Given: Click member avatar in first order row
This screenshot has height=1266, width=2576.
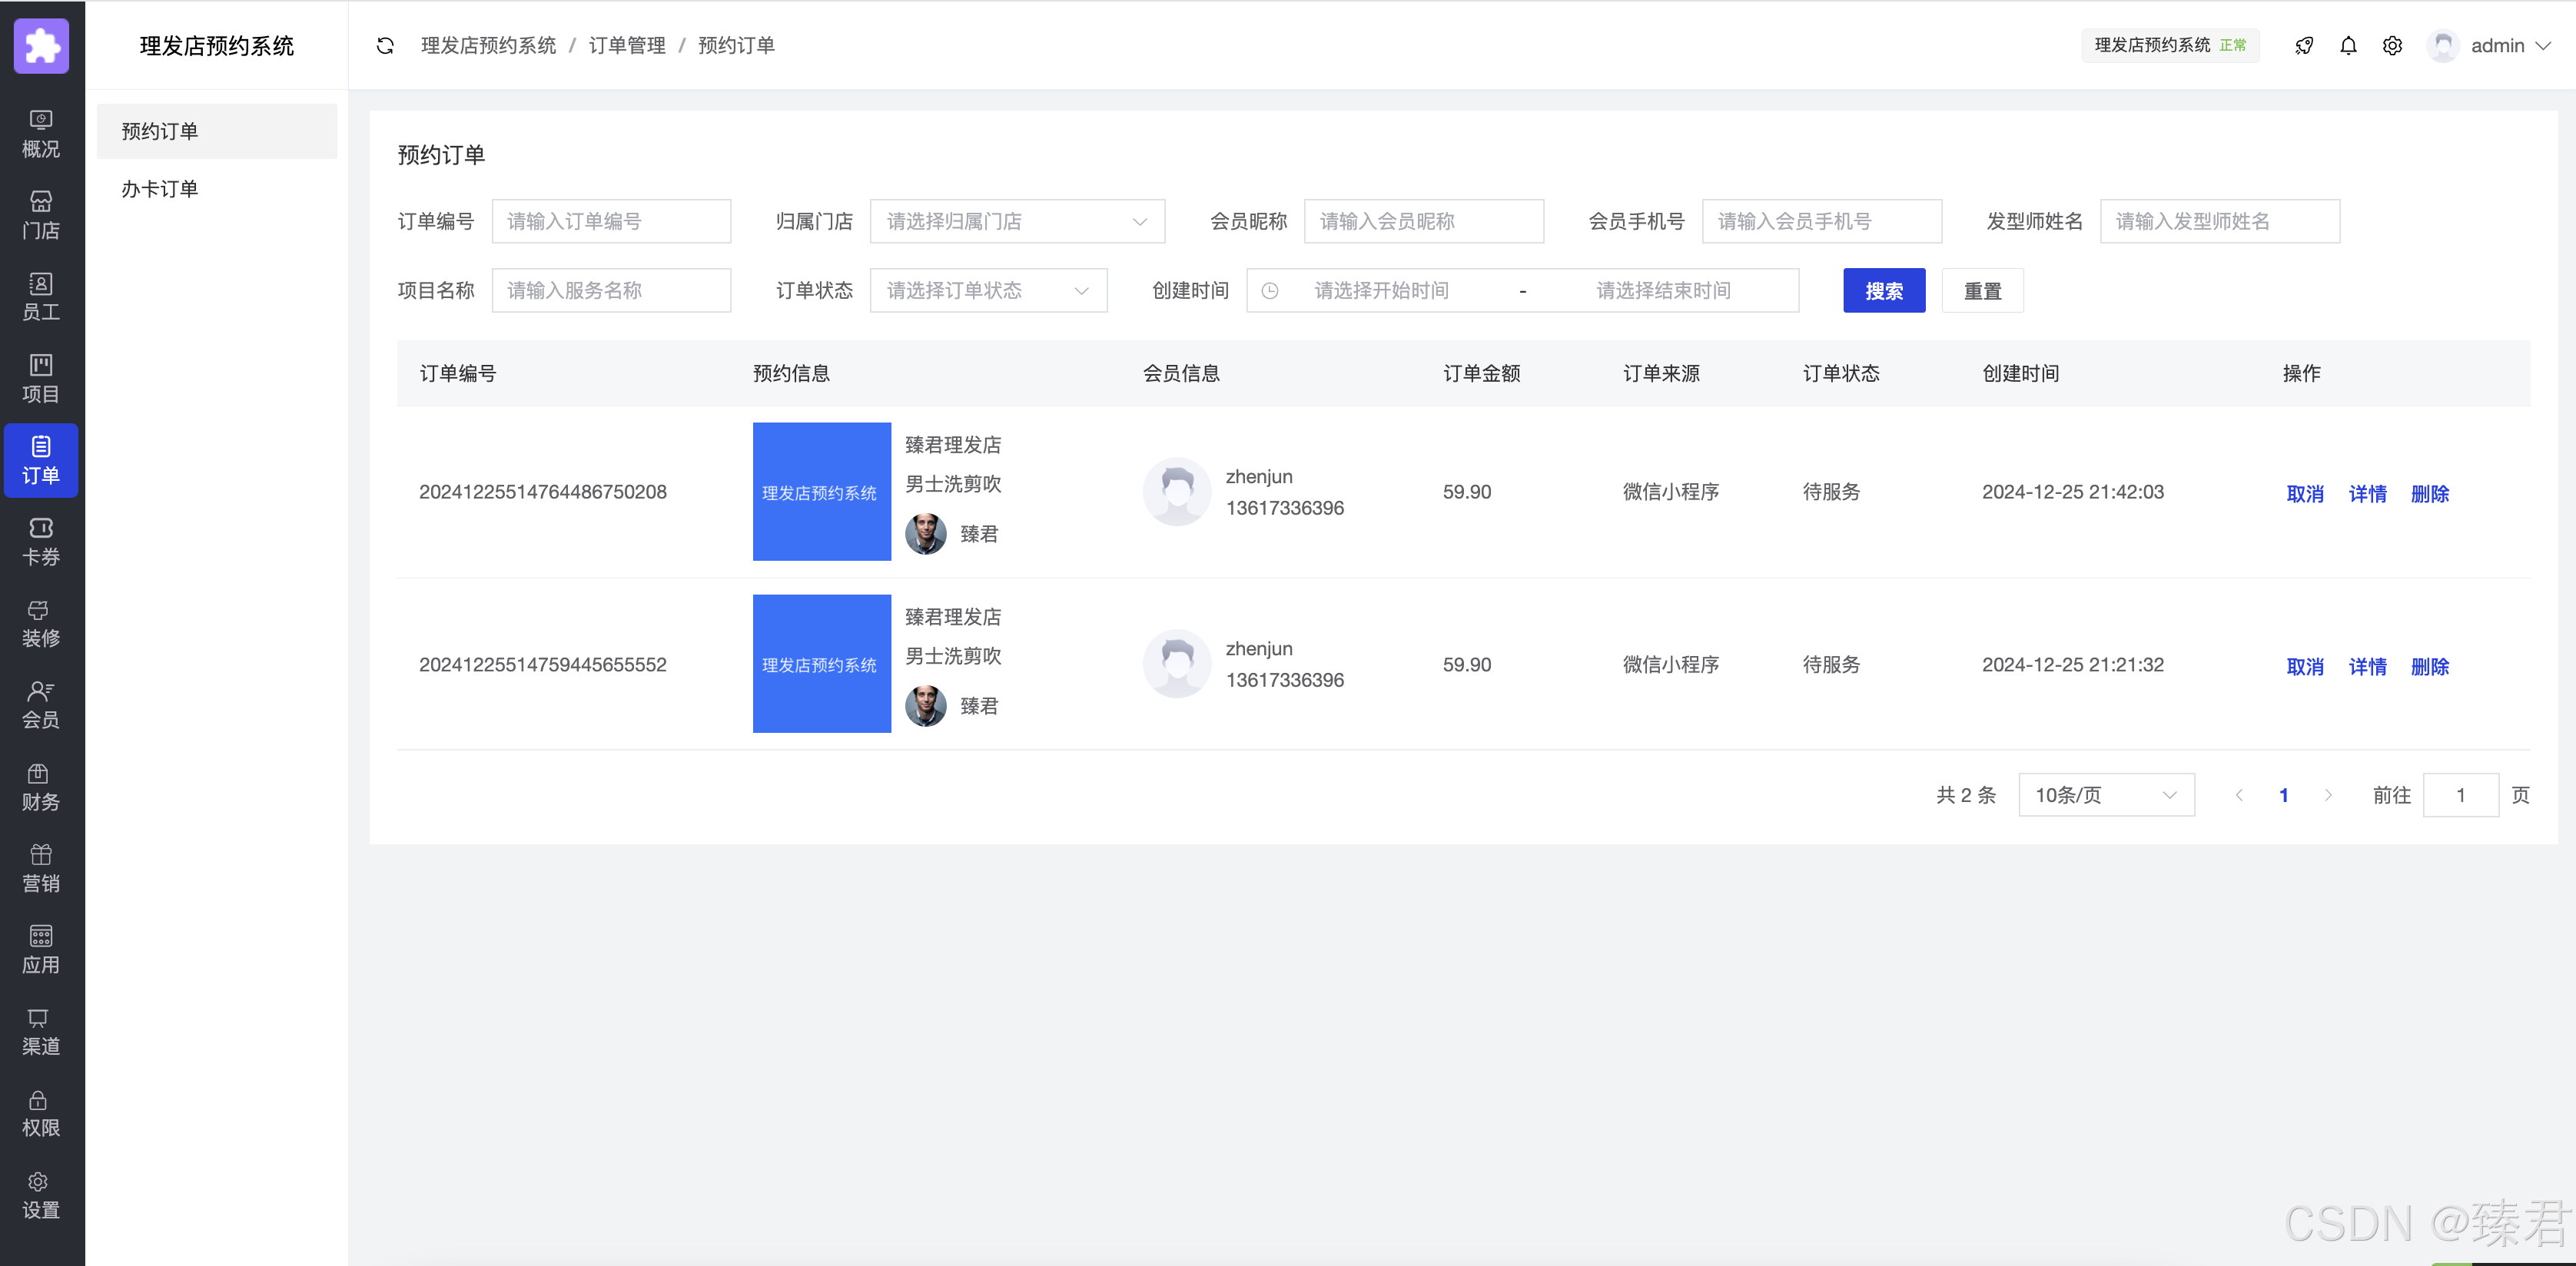Looking at the screenshot, I should coord(1177,492).
